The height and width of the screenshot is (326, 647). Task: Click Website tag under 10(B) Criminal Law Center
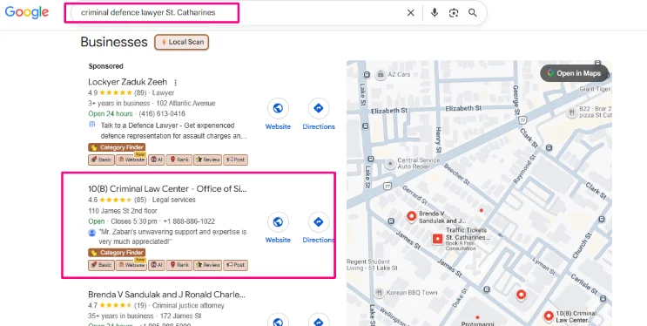tap(131, 265)
